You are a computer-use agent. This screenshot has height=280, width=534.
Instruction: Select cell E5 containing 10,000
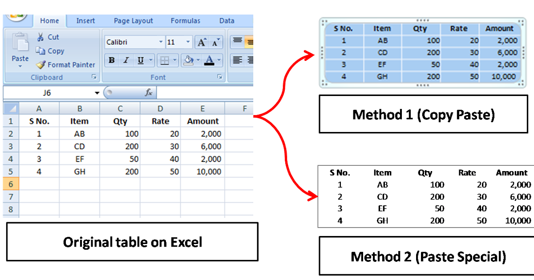click(202, 172)
